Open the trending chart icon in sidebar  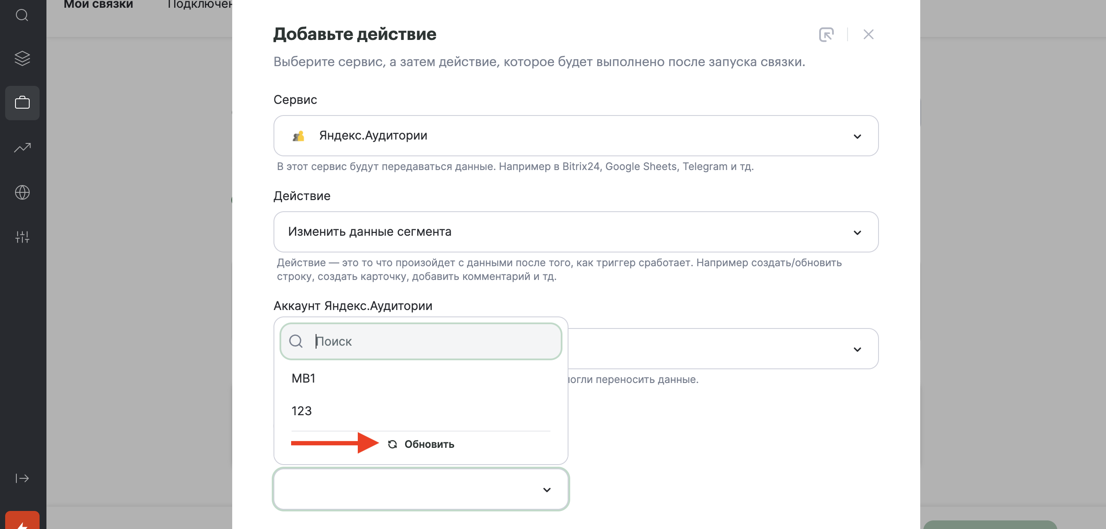22,148
